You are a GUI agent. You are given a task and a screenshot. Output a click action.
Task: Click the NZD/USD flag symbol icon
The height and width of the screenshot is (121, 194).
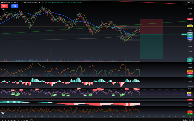(x=2, y=2)
